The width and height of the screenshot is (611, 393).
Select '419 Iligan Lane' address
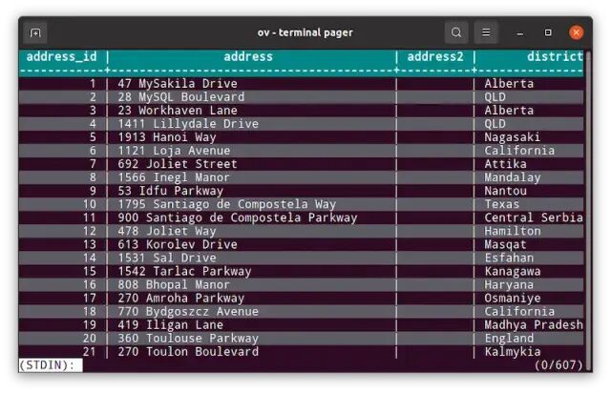click(171, 325)
